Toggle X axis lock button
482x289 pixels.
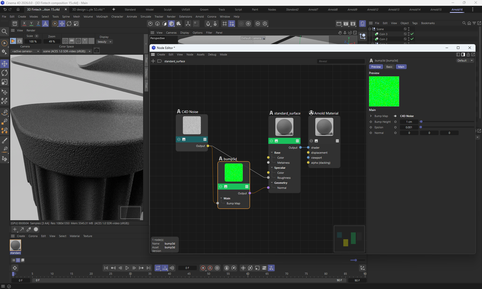tap(24, 24)
